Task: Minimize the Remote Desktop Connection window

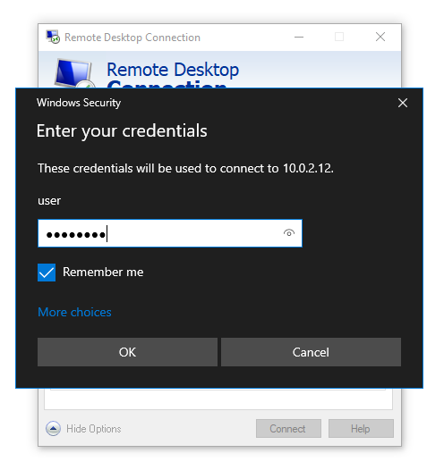Action: click(x=299, y=38)
